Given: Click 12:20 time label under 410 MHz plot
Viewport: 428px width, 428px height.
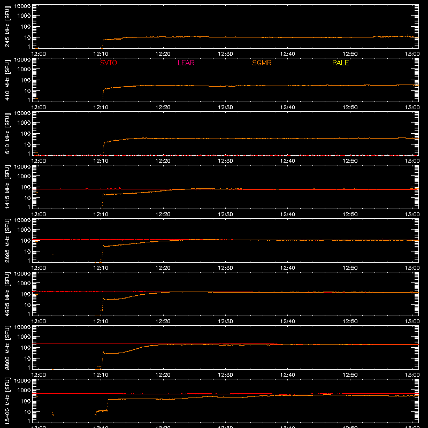Looking at the screenshot, I should [x=163, y=108].
